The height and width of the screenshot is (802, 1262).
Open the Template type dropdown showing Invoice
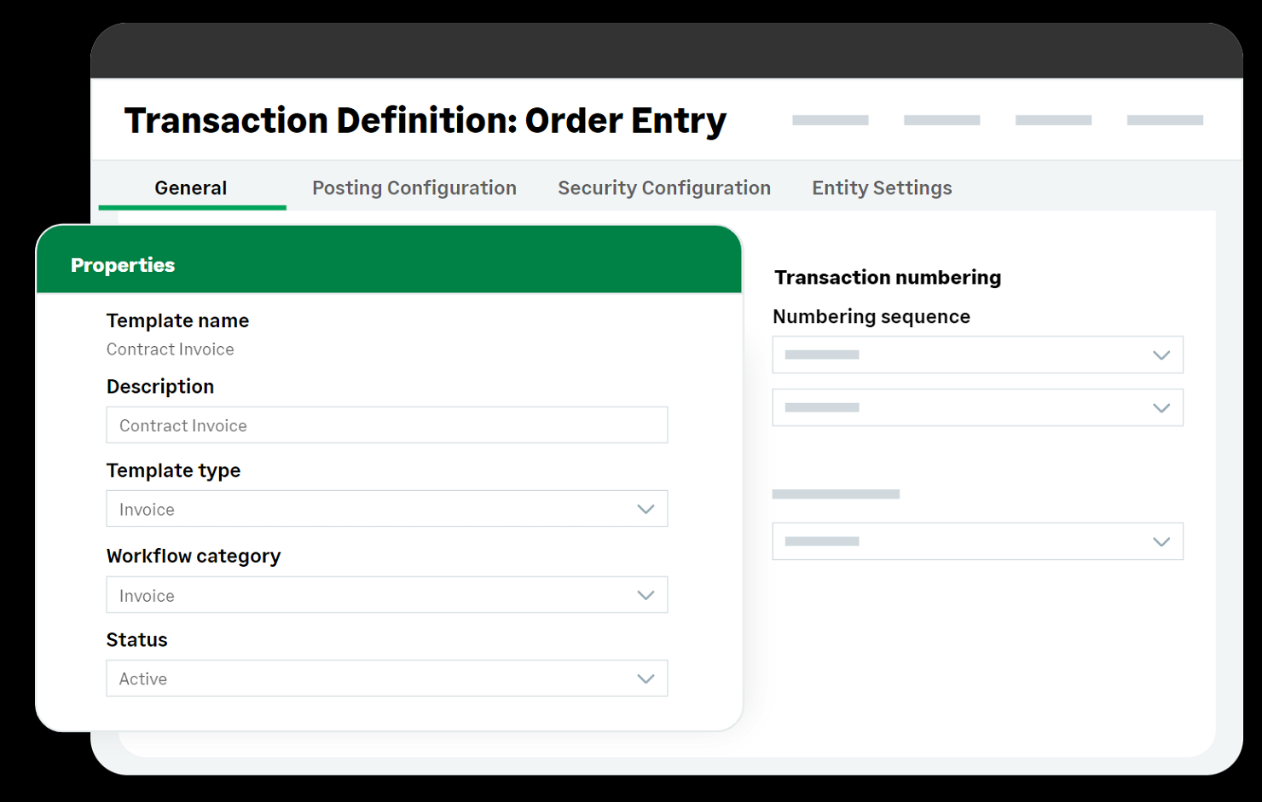[387, 509]
